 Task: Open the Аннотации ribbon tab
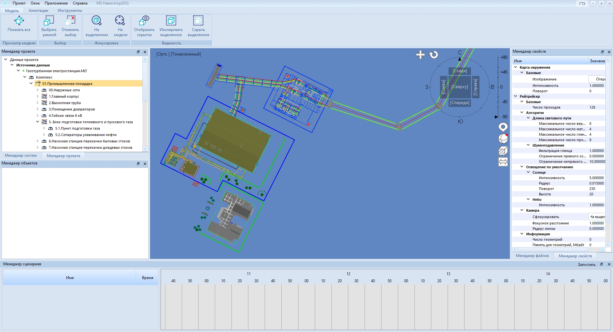pos(38,11)
